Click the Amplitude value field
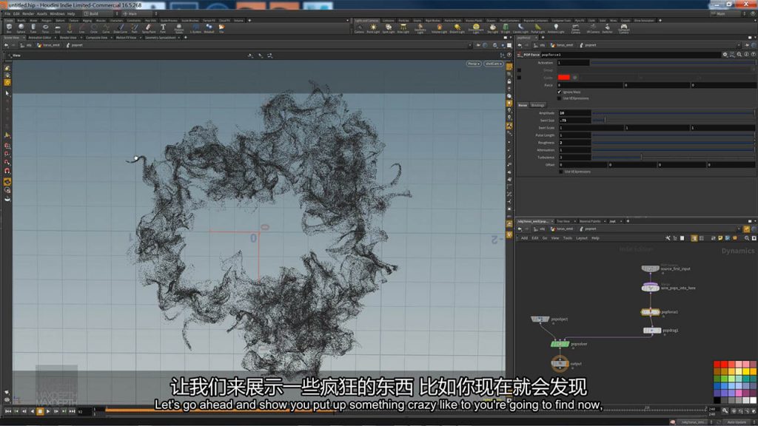The width and height of the screenshot is (758, 426). tap(574, 113)
